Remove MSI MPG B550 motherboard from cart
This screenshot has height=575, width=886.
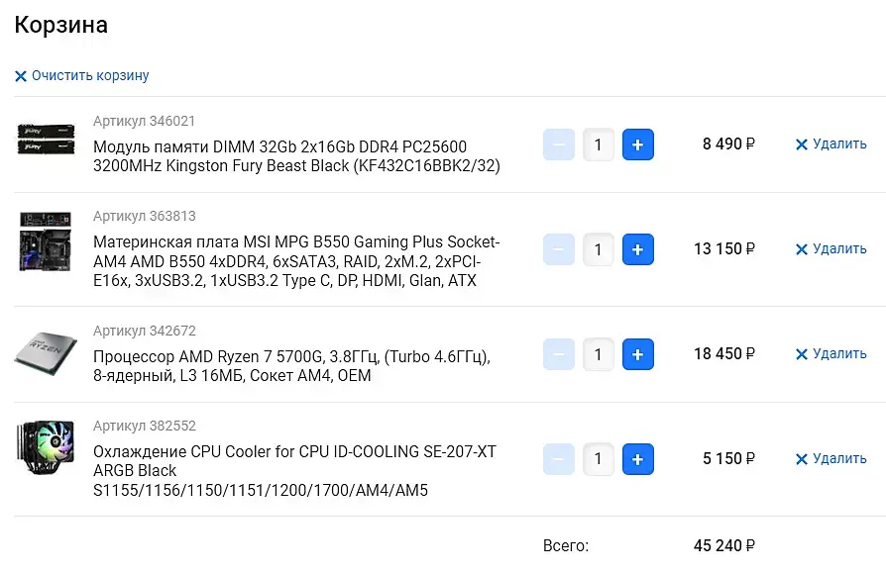pos(831,249)
